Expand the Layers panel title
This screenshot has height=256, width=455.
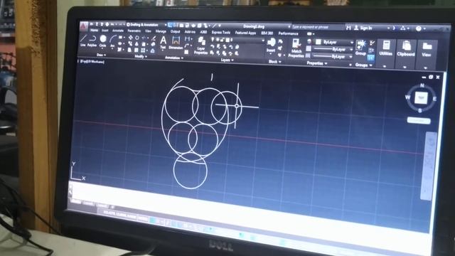tap(227, 60)
